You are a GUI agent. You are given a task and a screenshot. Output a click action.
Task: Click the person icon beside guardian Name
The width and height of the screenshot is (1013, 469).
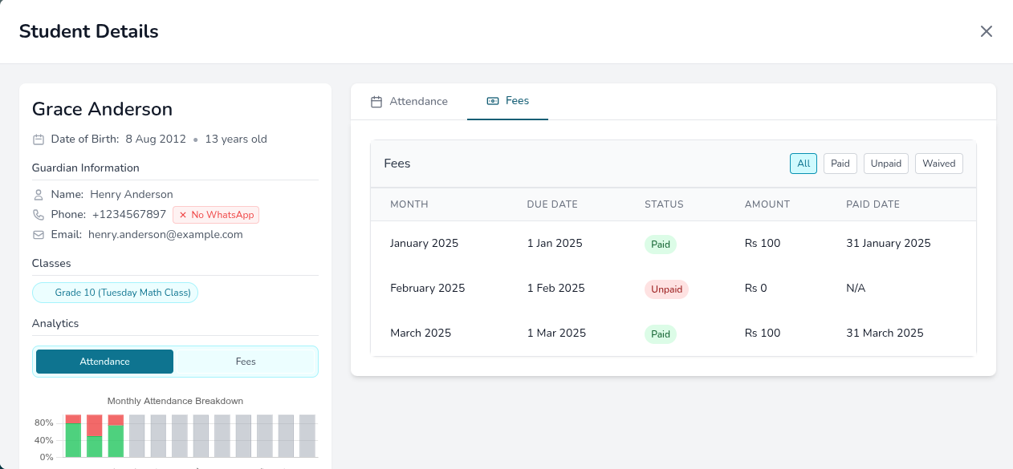[x=38, y=194]
